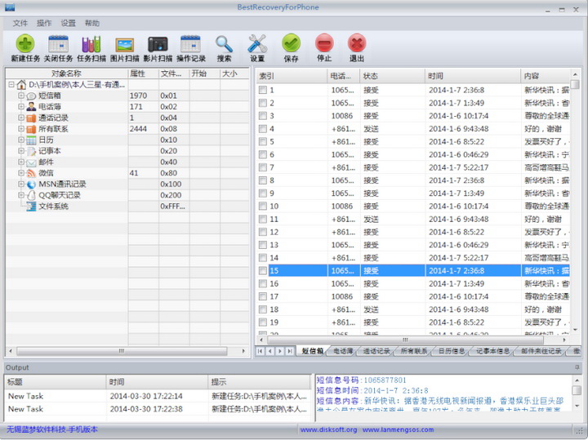Expand the 日历 tree node
Viewport: 588px width, 440px height.
[x=21, y=140]
